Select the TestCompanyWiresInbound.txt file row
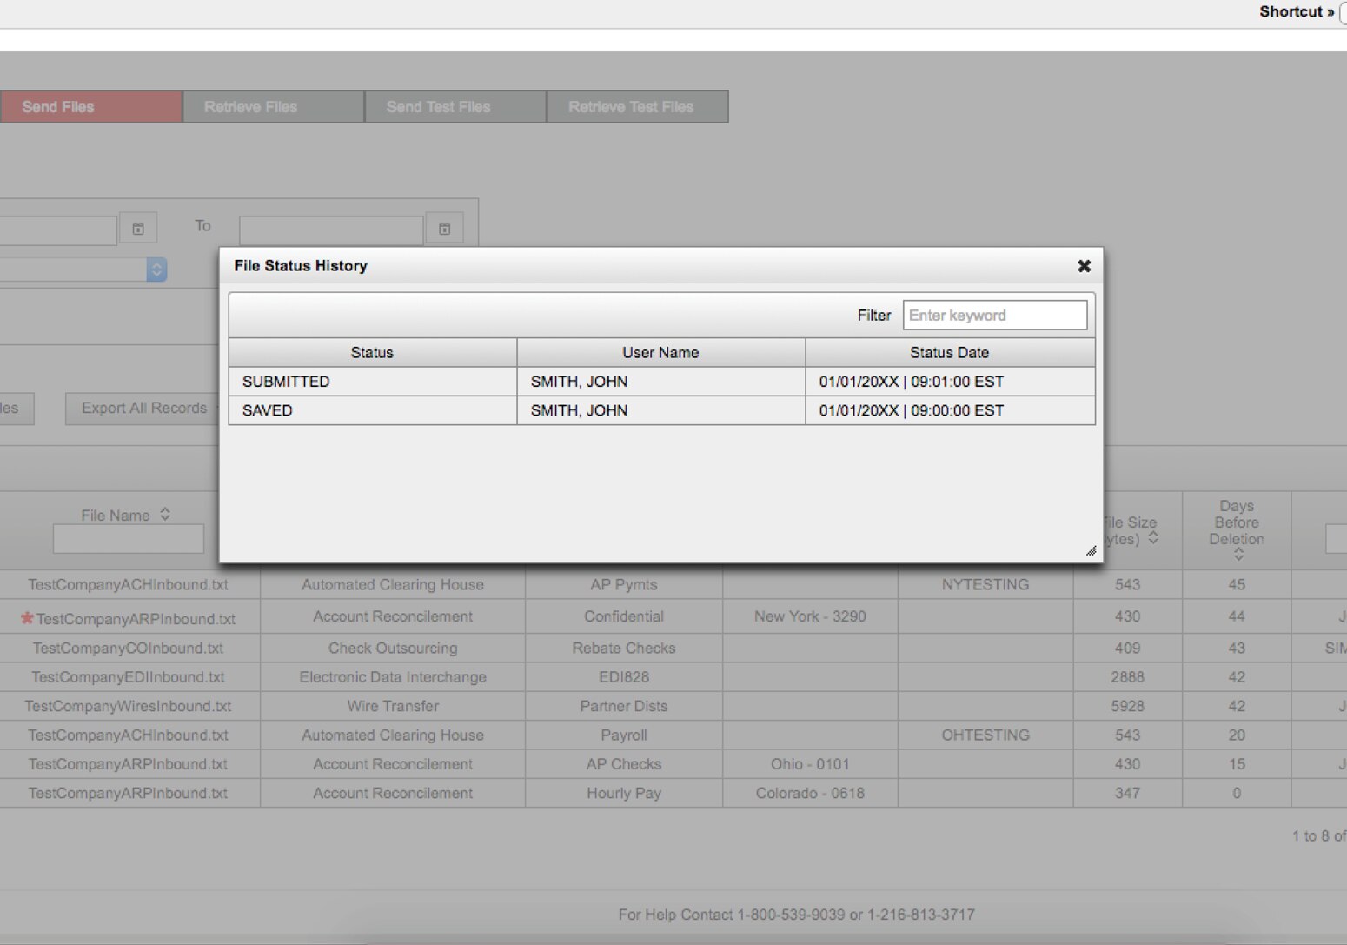 coord(128,706)
